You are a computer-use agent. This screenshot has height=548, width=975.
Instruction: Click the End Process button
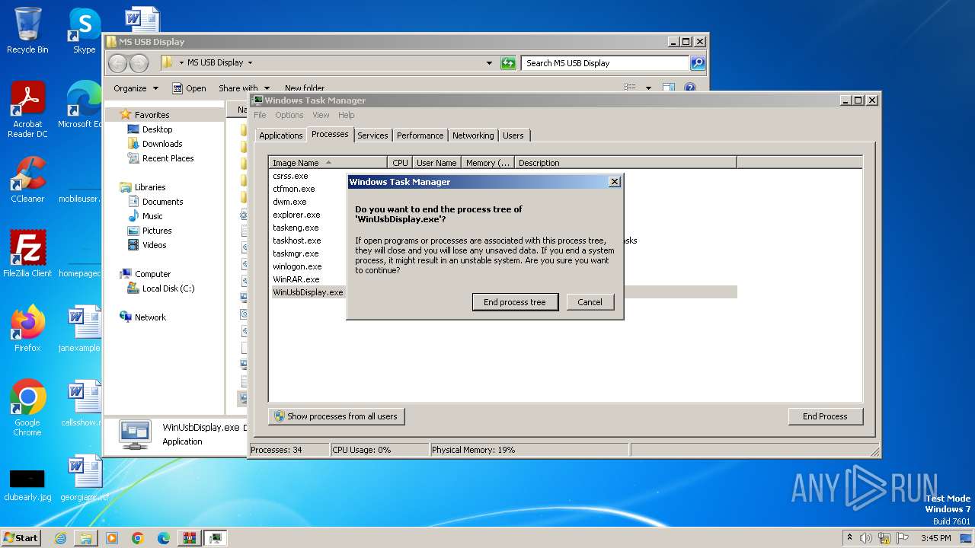(x=825, y=416)
